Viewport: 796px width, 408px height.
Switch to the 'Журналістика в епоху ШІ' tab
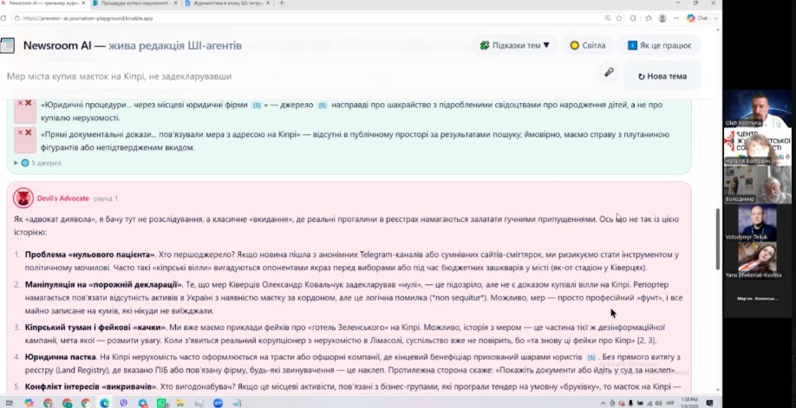(226, 3)
